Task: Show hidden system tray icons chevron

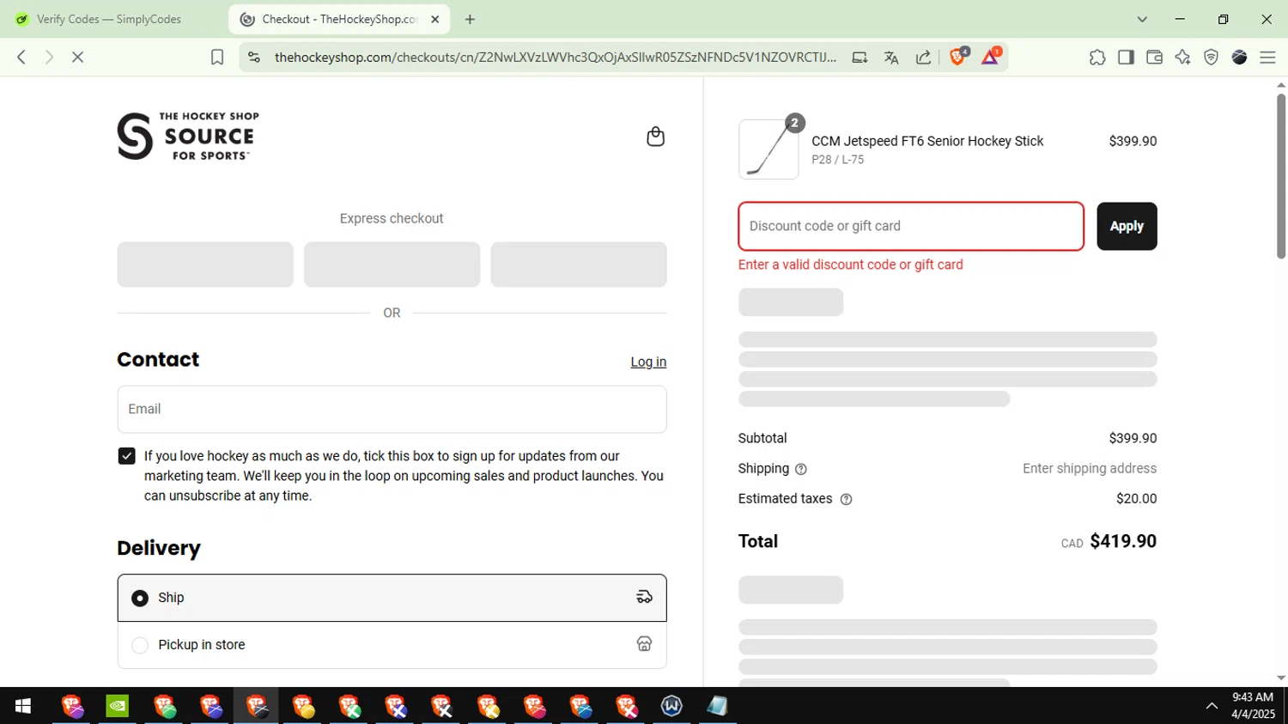Action: (1212, 706)
